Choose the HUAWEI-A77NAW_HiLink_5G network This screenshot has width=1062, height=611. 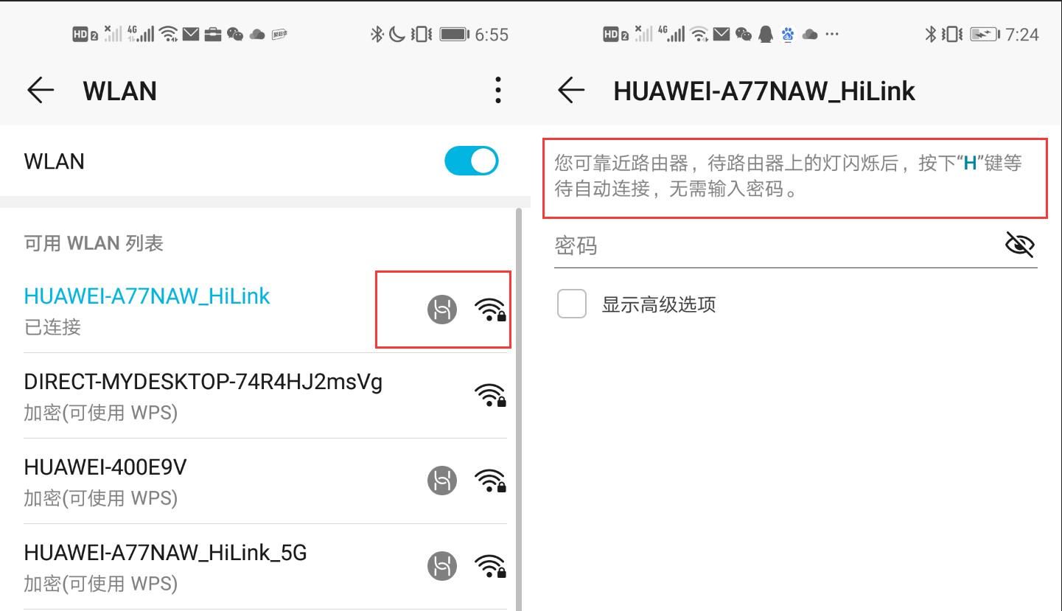point(265,567)
